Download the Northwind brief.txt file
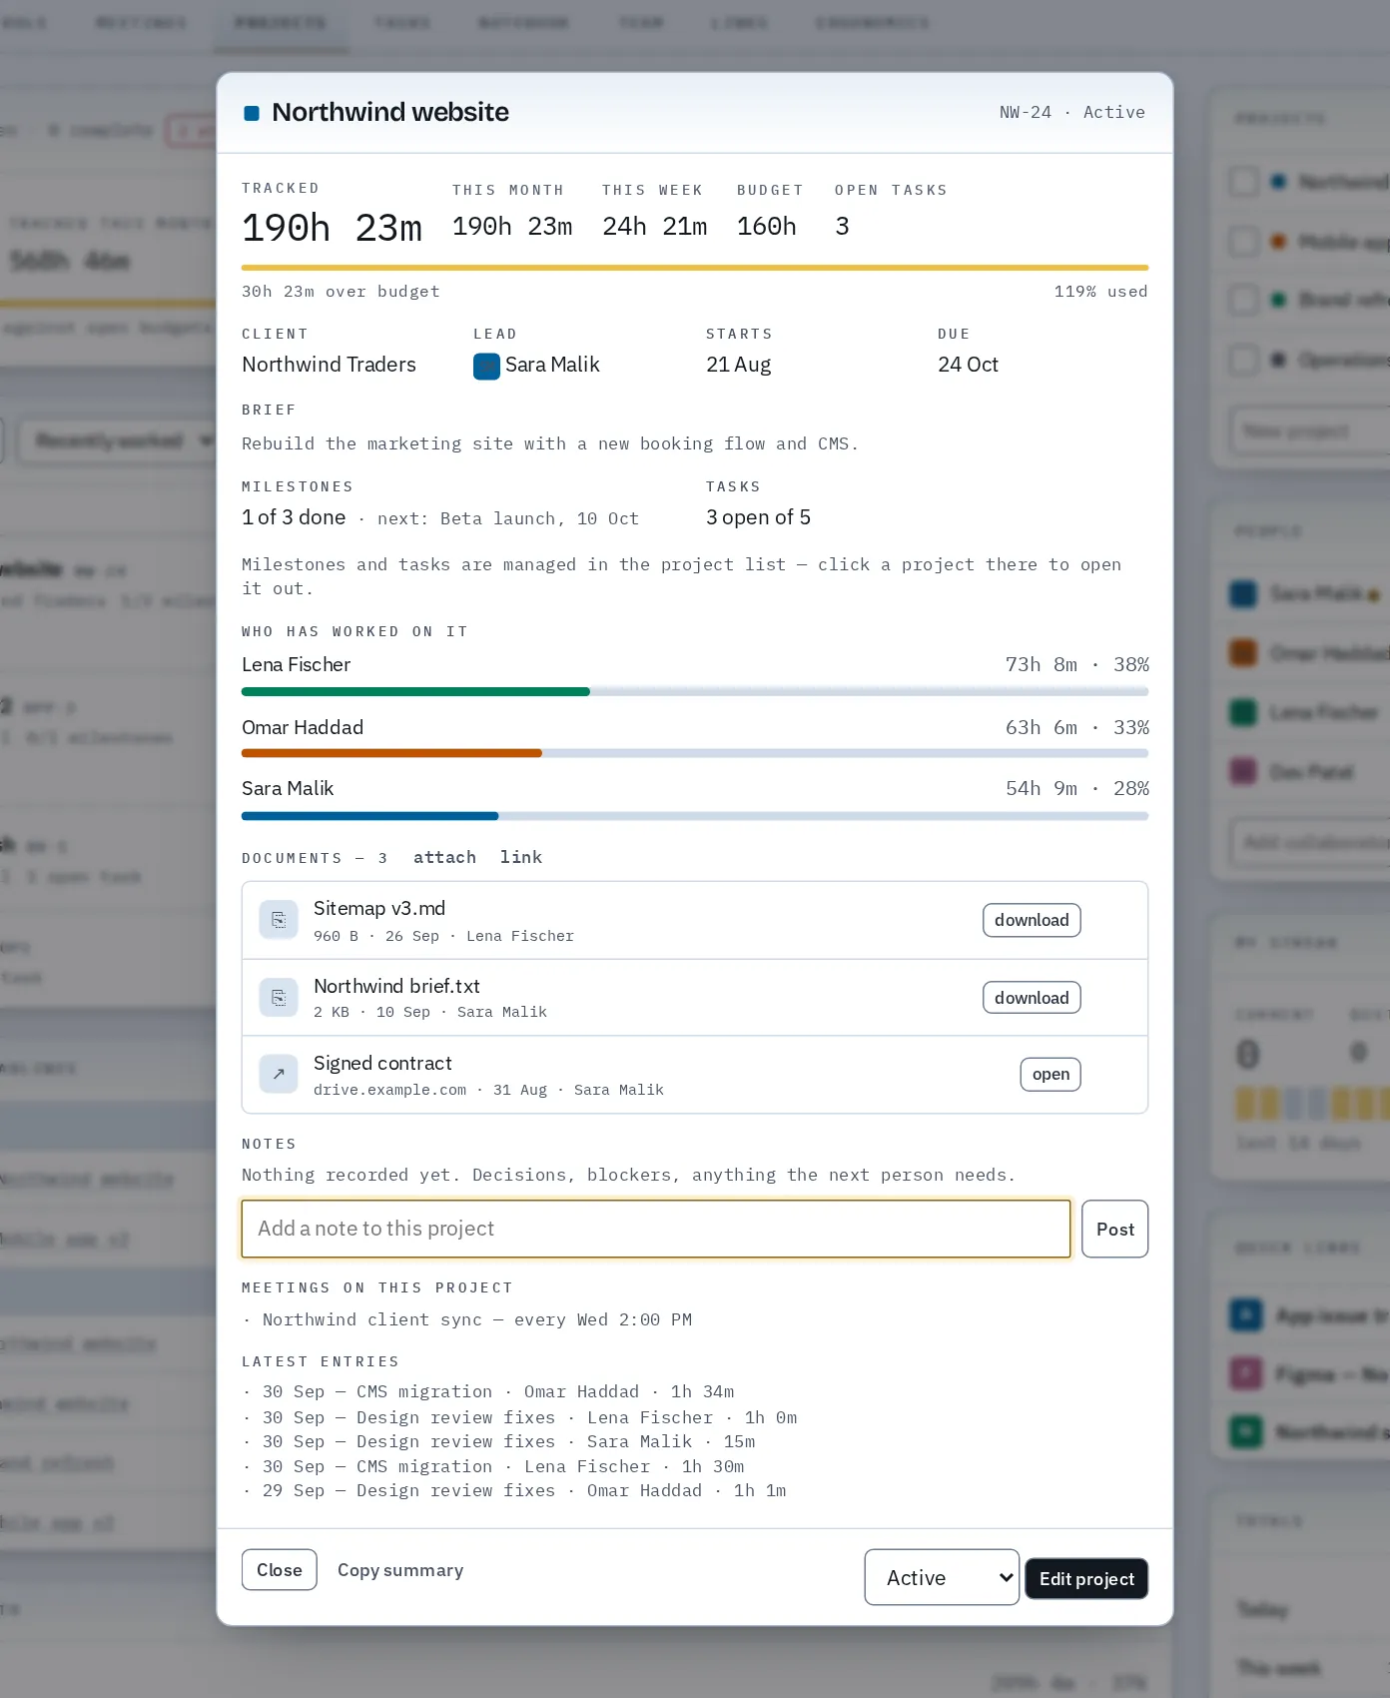Image resolution: width=1390 pixels, height=1698 pixels. [x=1032, y=998]
